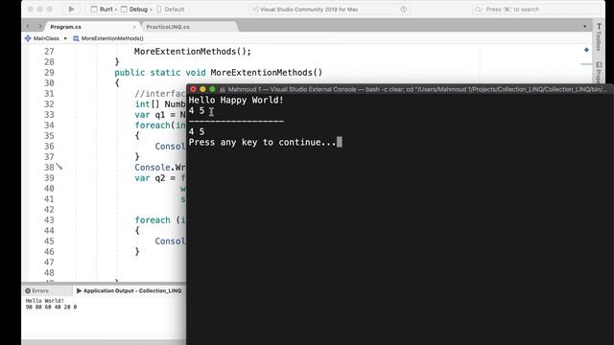614x345 pixels.
Task: Click 'Hello World!' in Application Output
Action: [45, 300]
